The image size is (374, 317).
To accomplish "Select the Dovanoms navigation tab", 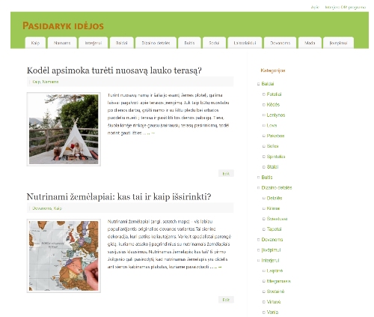I will pyautogui.click(x=280, y=43).
